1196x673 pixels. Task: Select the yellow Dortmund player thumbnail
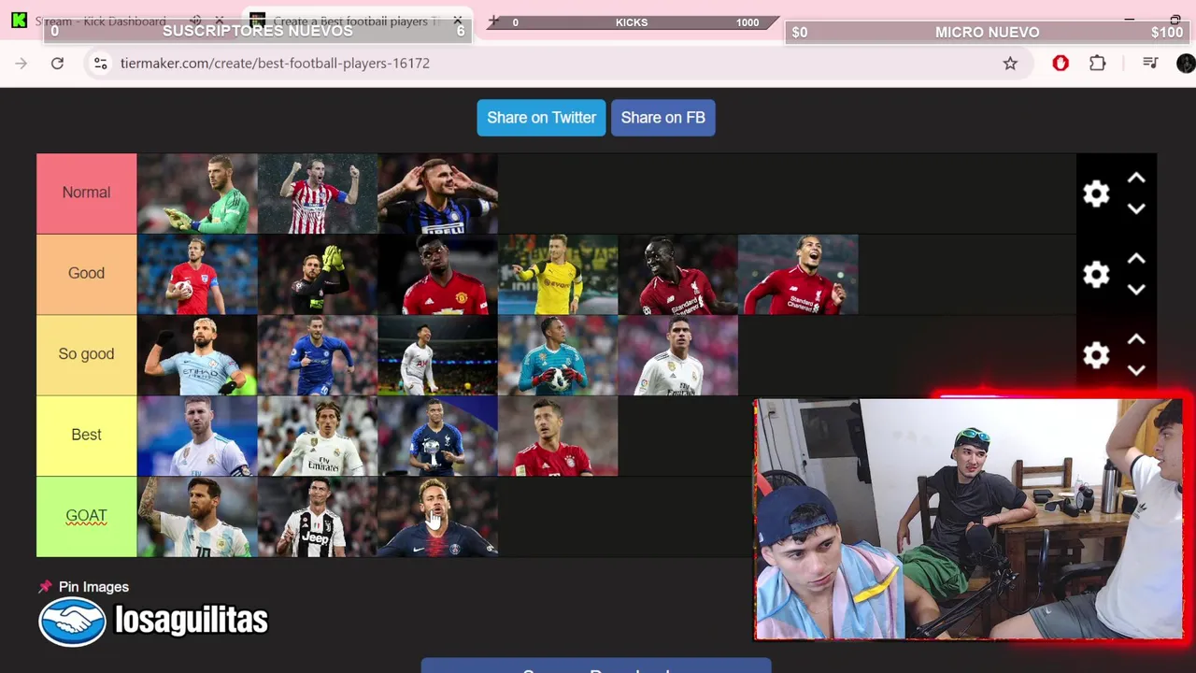pos(558,275)
